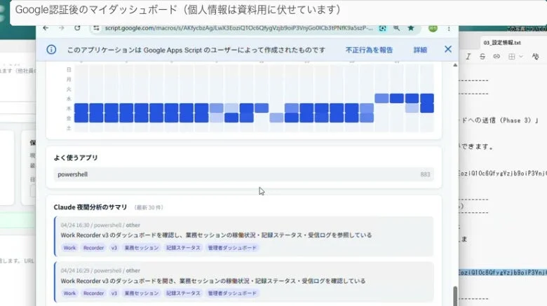The width and height of the screenshot is (547, 306).
Task: Click 業務セッション tag in the 16:30 entry
Action: [142, 248]
